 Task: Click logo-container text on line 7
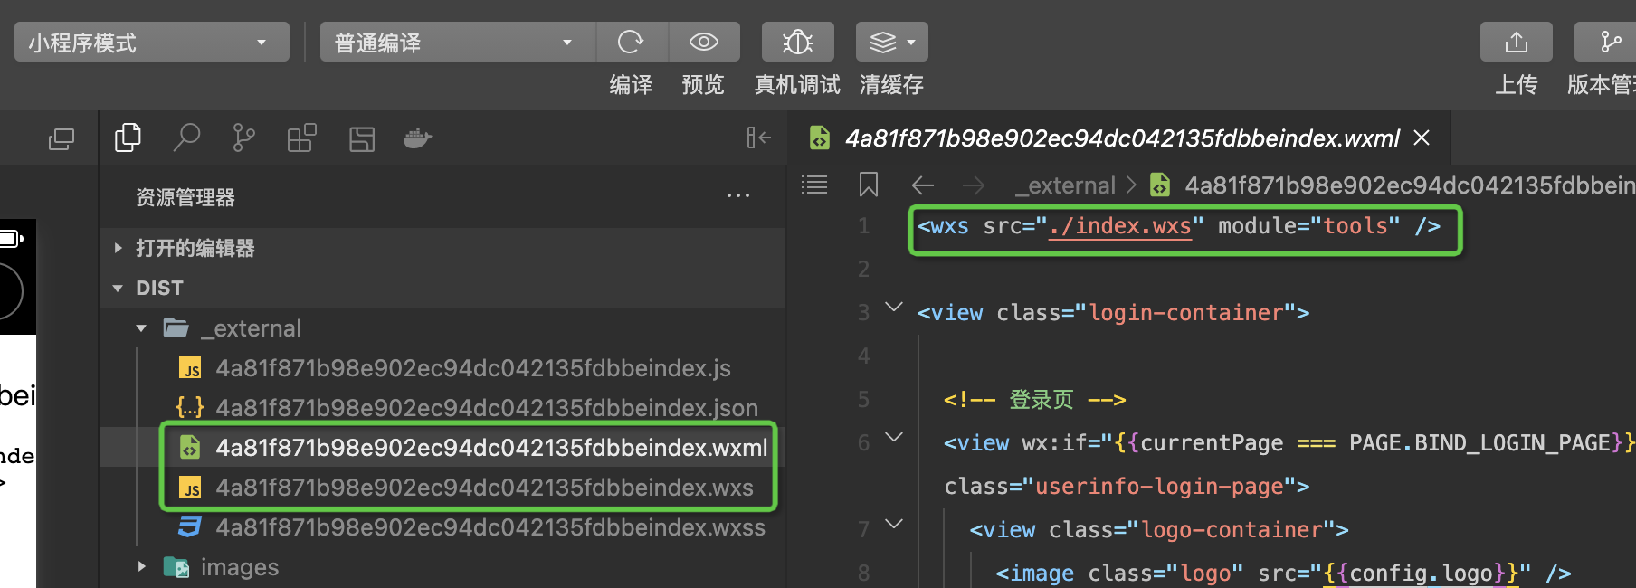[1232, 530]
